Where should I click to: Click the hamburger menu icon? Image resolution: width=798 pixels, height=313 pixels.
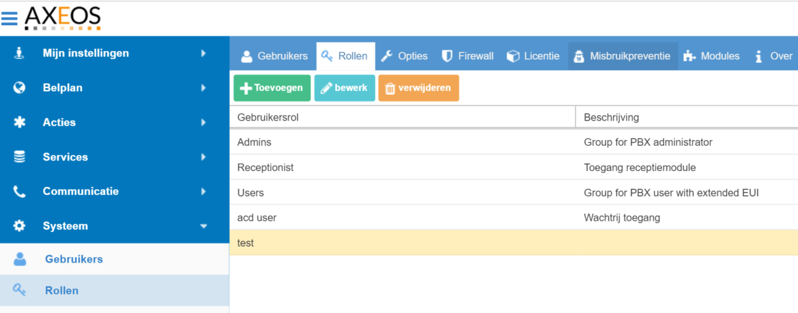(9, 18)
